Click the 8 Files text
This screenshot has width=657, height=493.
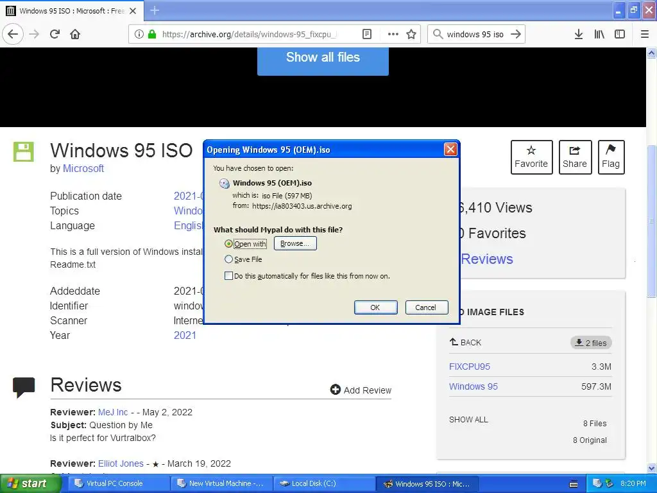pos(595,424)
